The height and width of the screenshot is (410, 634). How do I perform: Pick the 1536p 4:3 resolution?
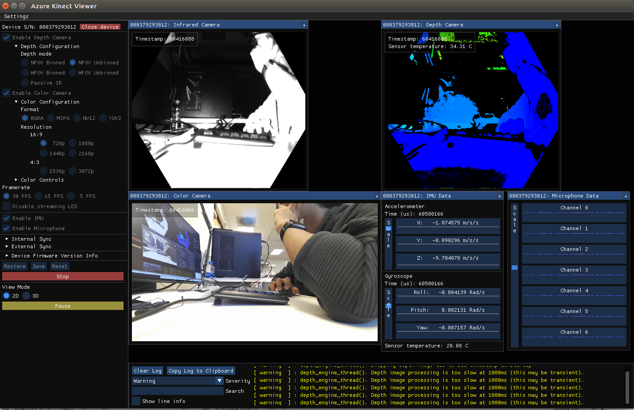click(x=44, y=171)
